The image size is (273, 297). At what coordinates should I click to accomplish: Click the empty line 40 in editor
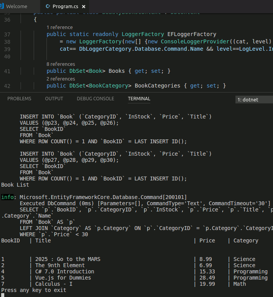(116, 57)
